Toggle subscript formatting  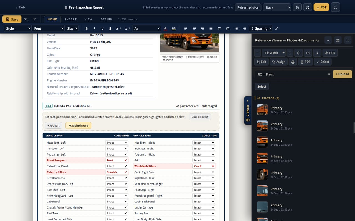click(x=118, y=28)
